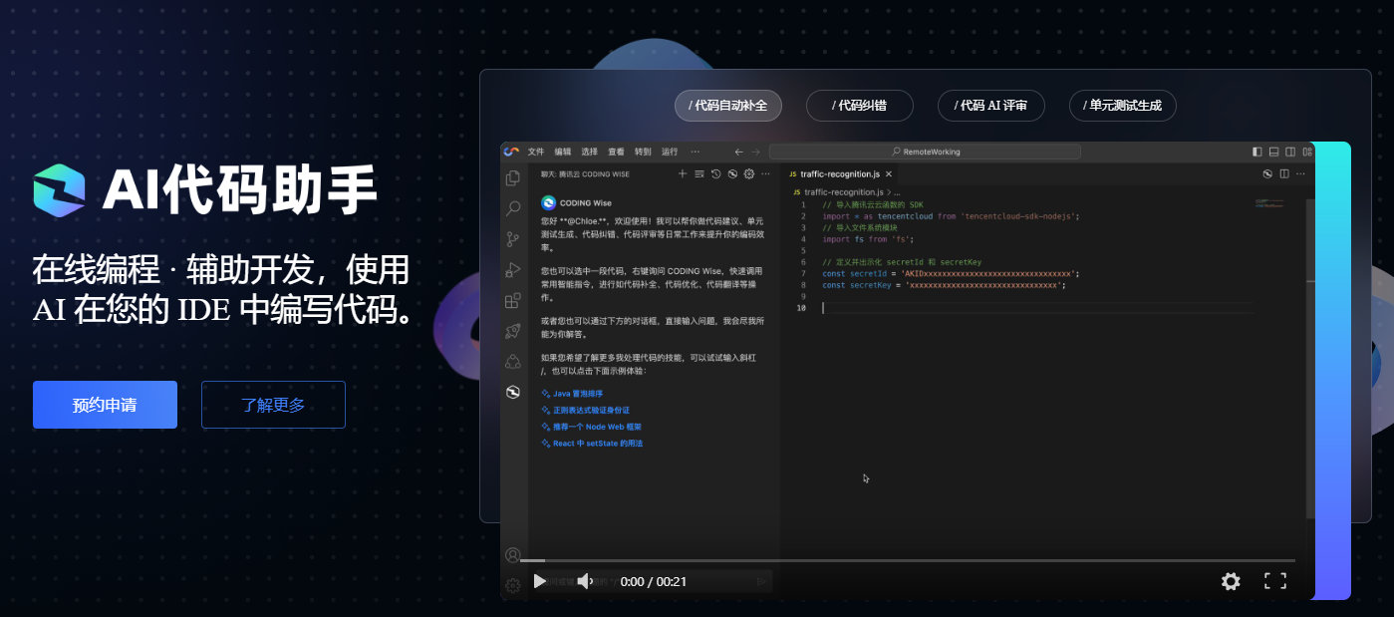
Task: Open the Run and Debug icon
Action: (x=513, y=269)
